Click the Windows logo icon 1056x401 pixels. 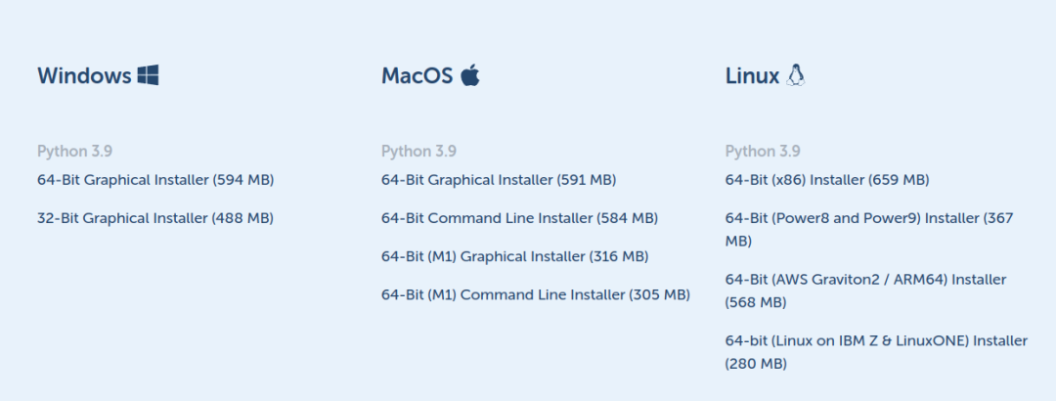tap(149, 75)
